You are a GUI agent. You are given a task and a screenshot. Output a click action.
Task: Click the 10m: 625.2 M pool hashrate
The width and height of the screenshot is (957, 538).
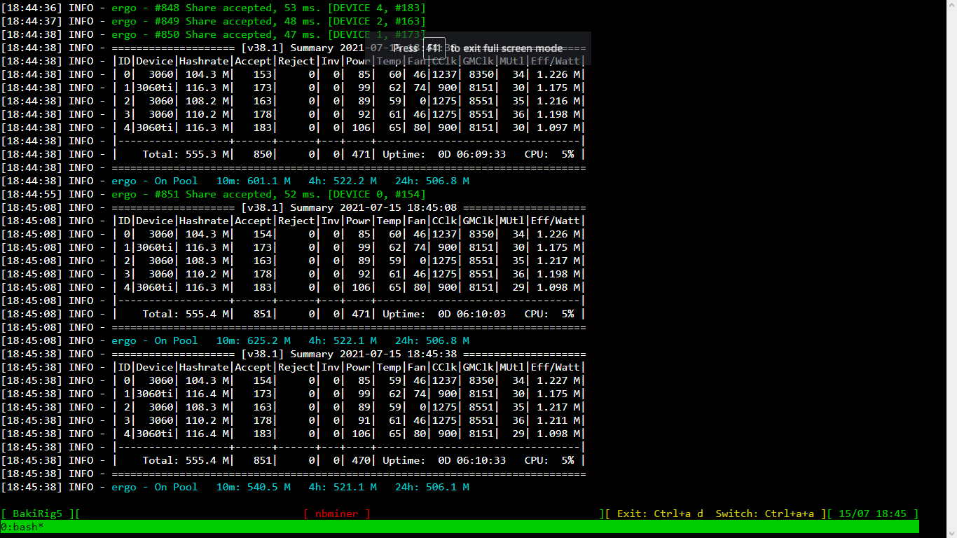(253, 340)
